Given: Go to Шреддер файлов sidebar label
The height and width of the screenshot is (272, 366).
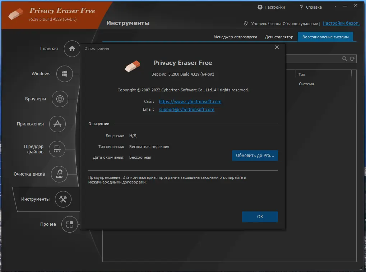Looking at the screenshot, I should [x=34, y=149].
